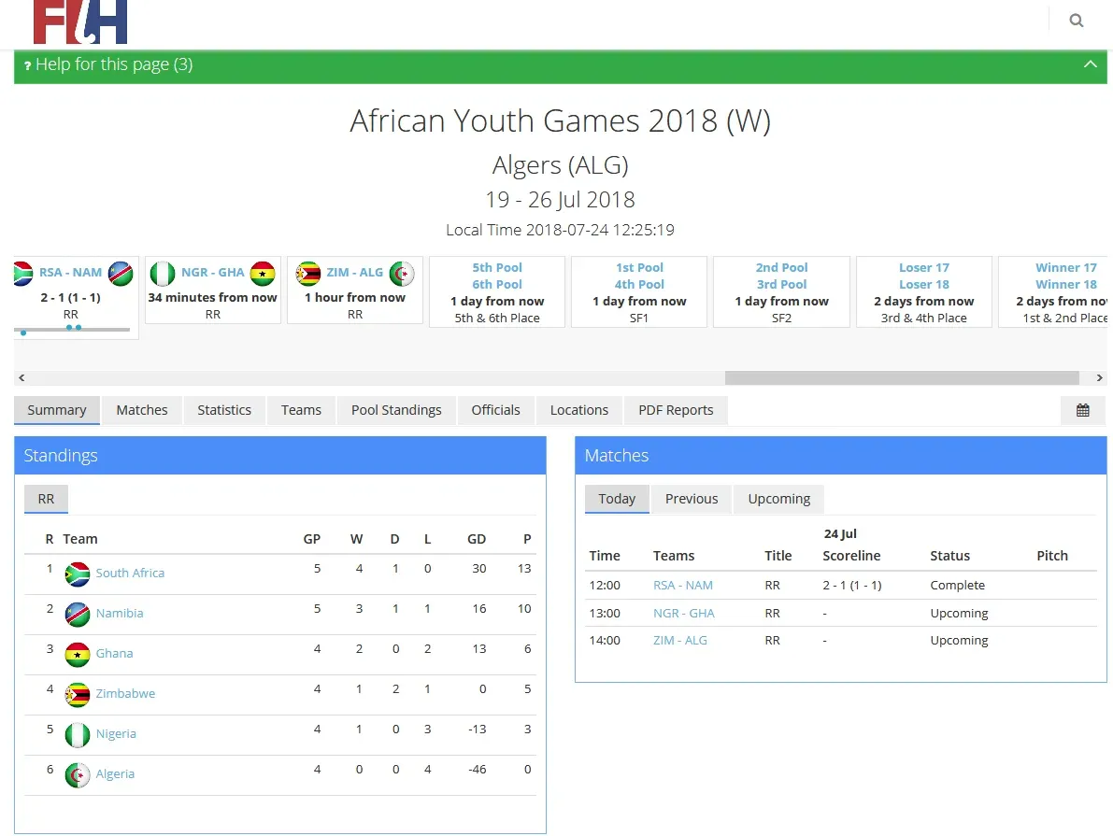Click the Namibia flag in standings

tap(78, 614)
